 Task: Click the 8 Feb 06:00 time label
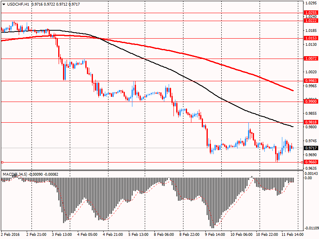164,235
